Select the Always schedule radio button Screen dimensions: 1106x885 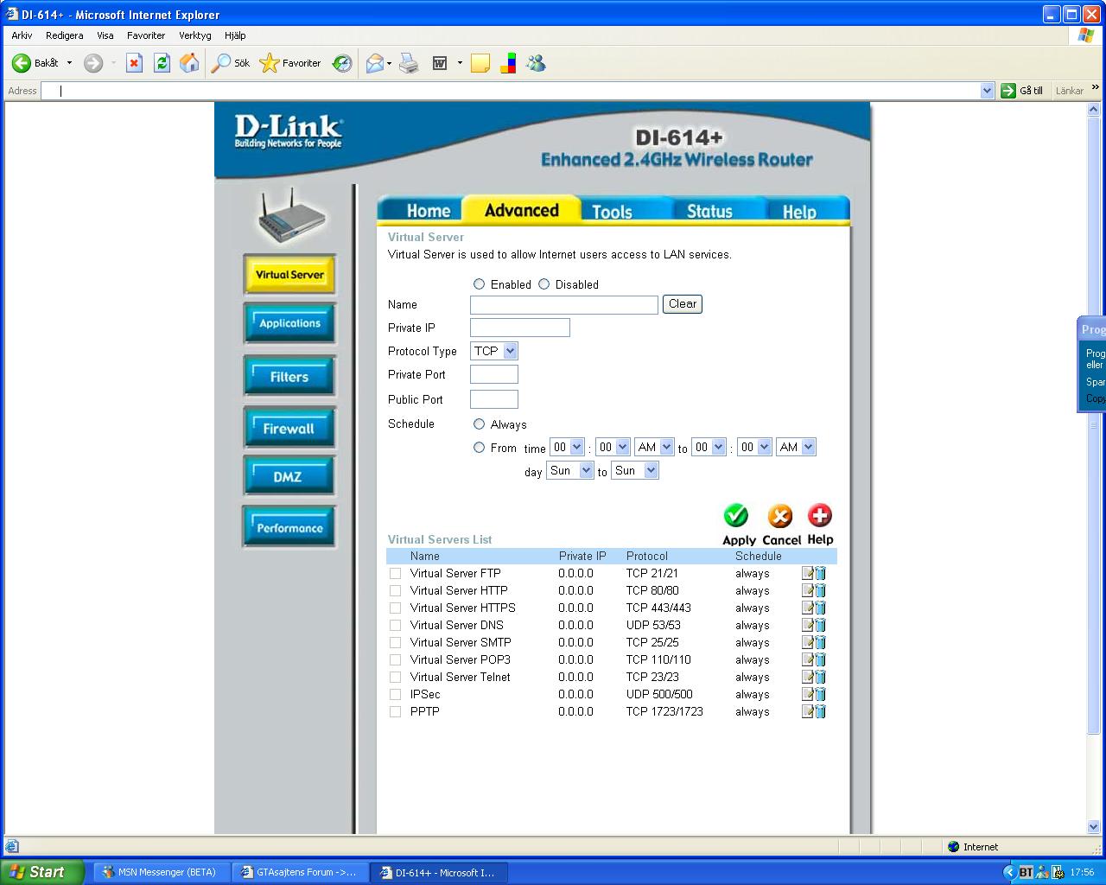[x=479, y=424]
